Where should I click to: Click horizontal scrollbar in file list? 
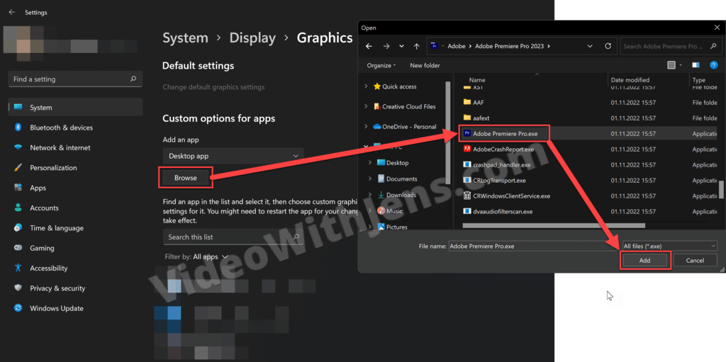553,226
